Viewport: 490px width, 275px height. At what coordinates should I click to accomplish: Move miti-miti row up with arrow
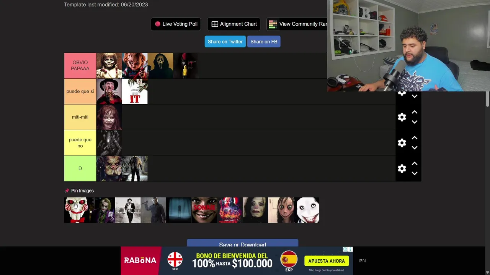click(x=414, y=112)
